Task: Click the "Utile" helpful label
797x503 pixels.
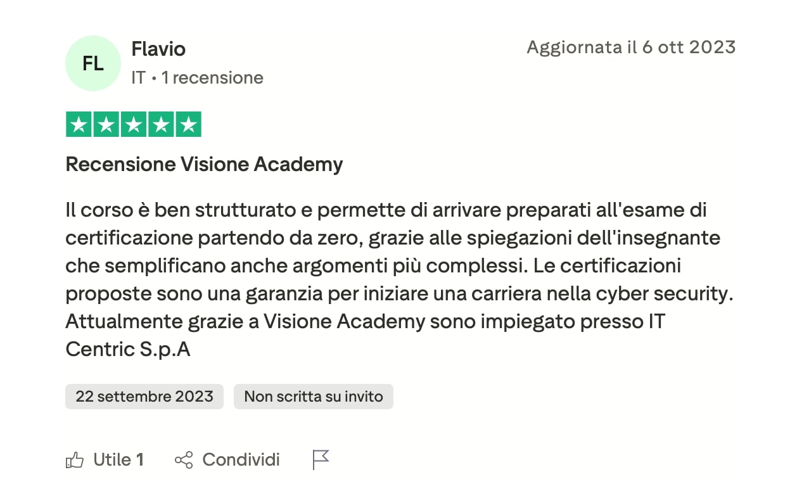Action: [112, 460]
